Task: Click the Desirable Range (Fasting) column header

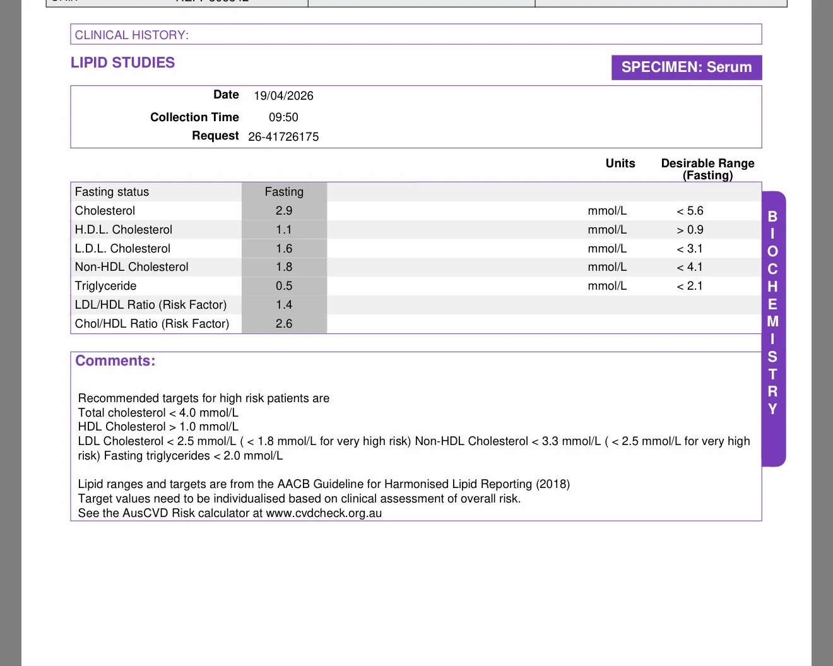Action: tap(707, 169)
